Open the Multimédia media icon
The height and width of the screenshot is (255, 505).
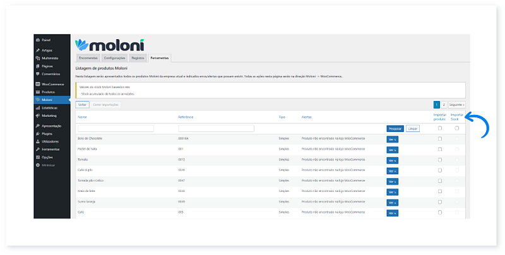pos(38,58)
